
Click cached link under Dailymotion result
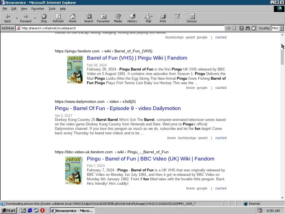click(221, 138)
